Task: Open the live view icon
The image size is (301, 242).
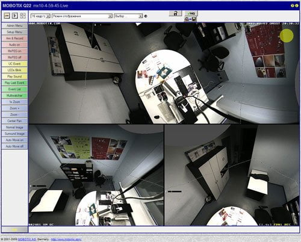Action: coord(7,16)
